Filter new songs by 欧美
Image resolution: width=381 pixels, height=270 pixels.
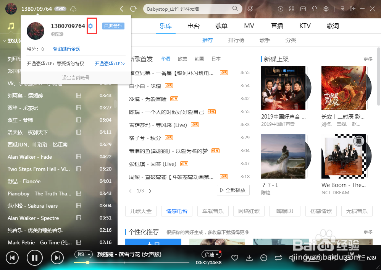pos(182,59)
